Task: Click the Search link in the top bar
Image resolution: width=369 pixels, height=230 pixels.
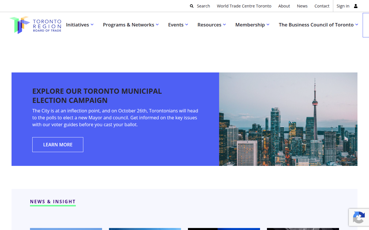Action: pos(203,6)
